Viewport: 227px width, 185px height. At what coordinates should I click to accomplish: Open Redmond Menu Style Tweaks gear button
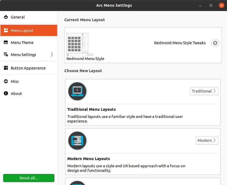click(x=215, y=43)
